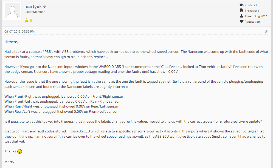The height and width of the screenshot is (168, 273).
Task: Click the first gold rank star
Action: (x=26, y=21)
